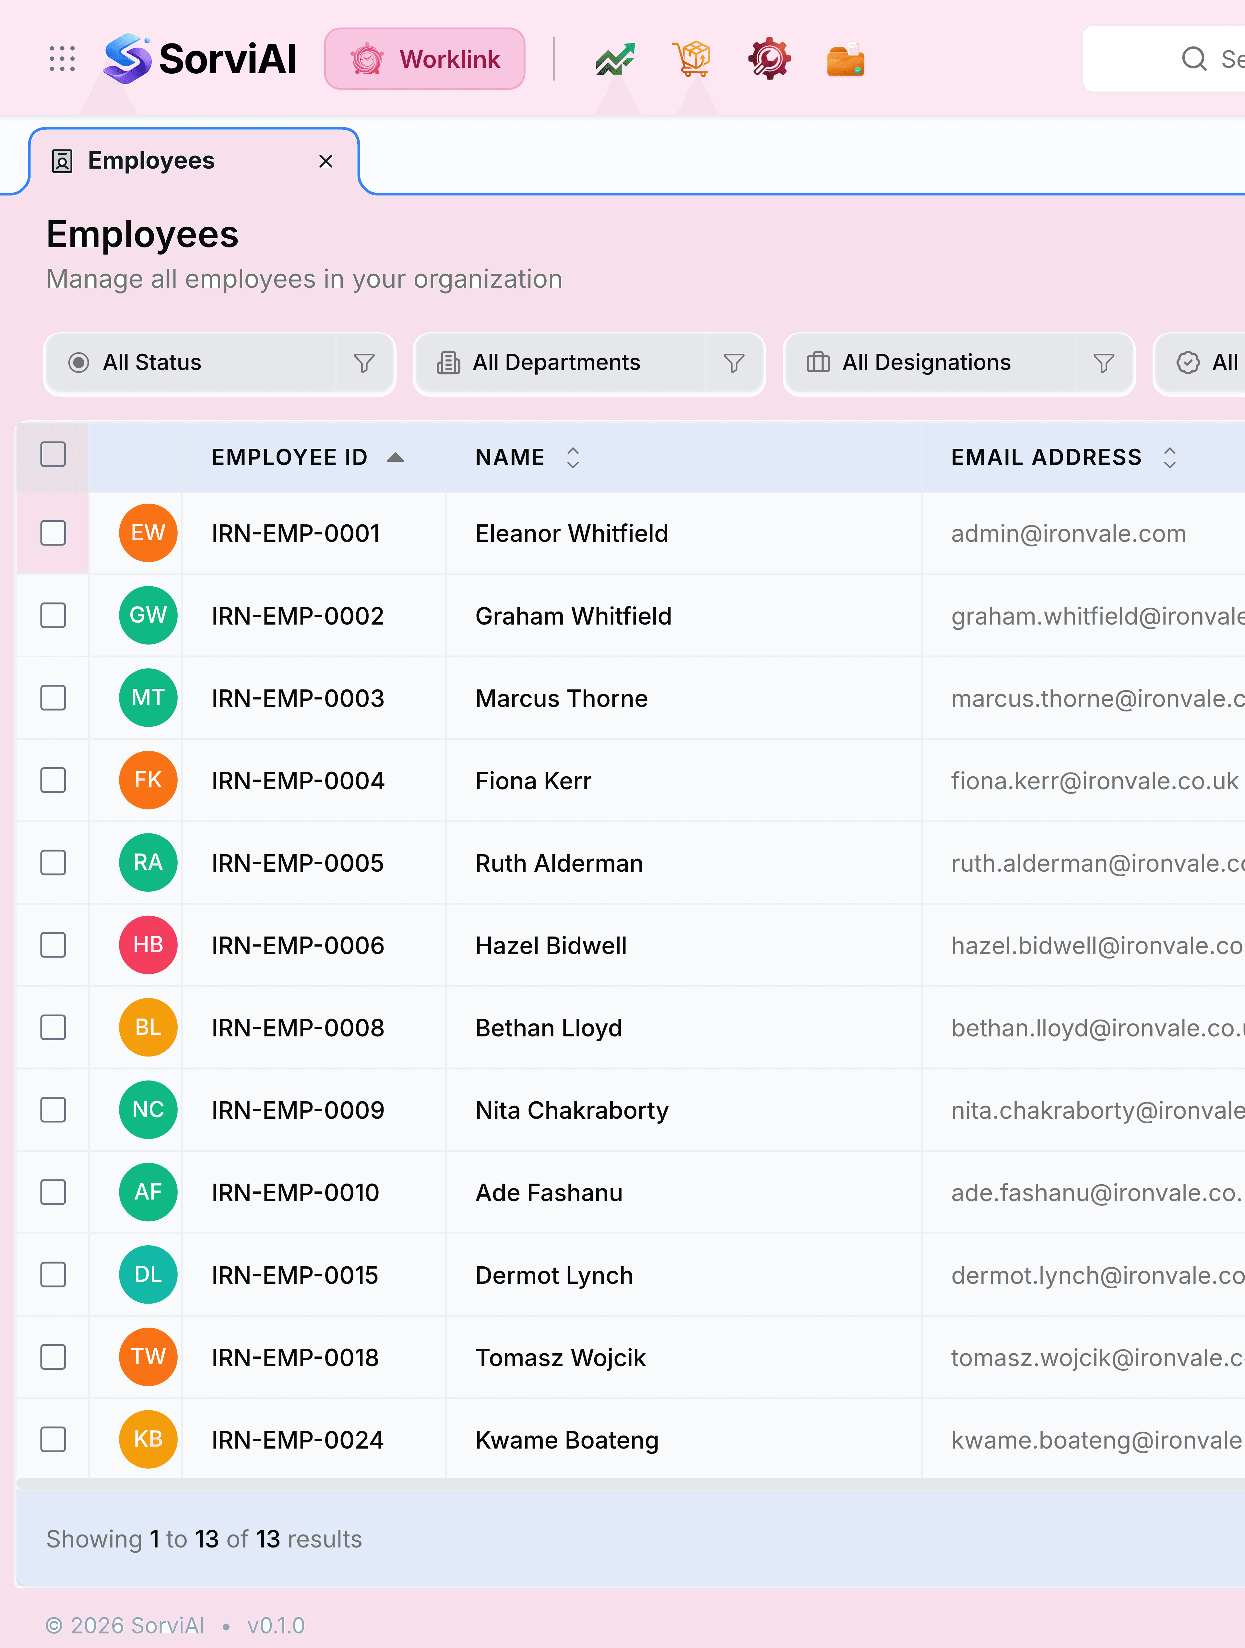Open the All Designations dropdown
The height and width of the screenshot is (1648, 1245).
point(930,363)
